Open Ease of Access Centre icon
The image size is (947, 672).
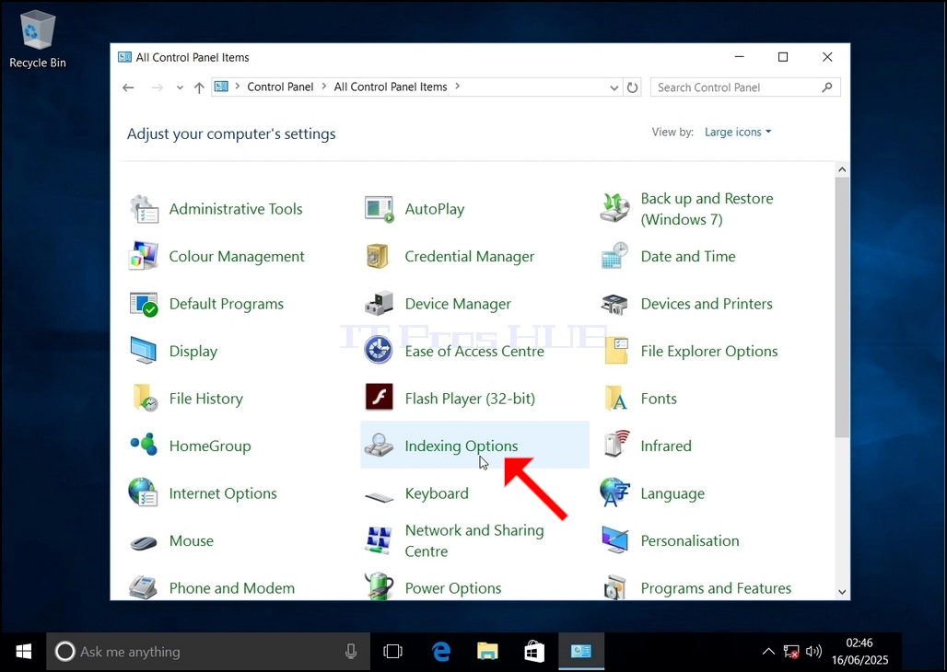click(379, 350)
